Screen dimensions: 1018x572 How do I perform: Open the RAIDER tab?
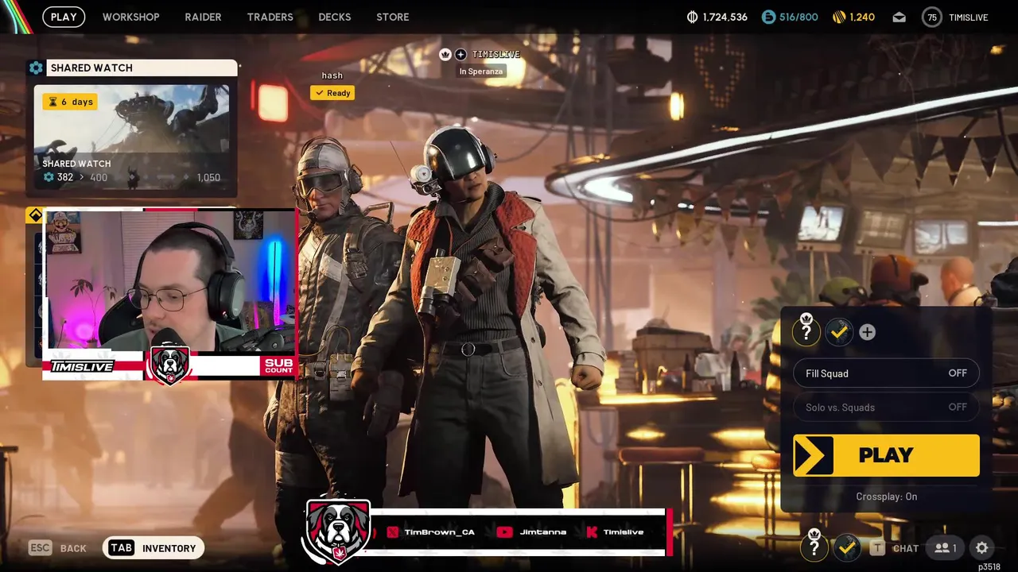click(x=203, y=17)
